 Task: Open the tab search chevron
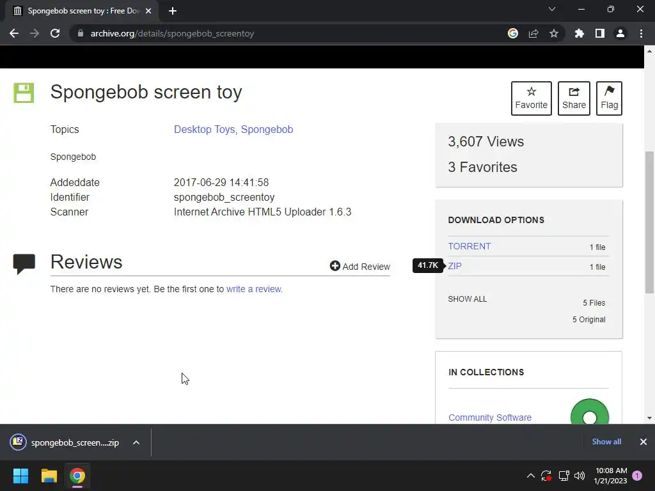click(x=552, y=9)
